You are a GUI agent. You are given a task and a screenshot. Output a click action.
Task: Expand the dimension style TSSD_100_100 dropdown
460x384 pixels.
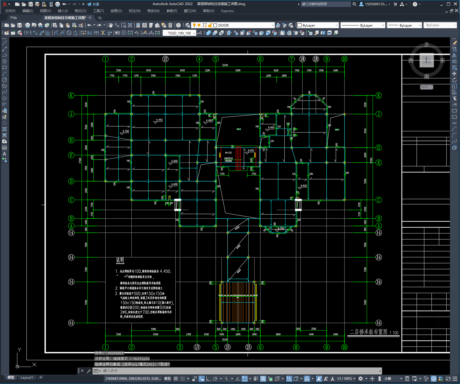pyautogui.click(x=194, y=33)
